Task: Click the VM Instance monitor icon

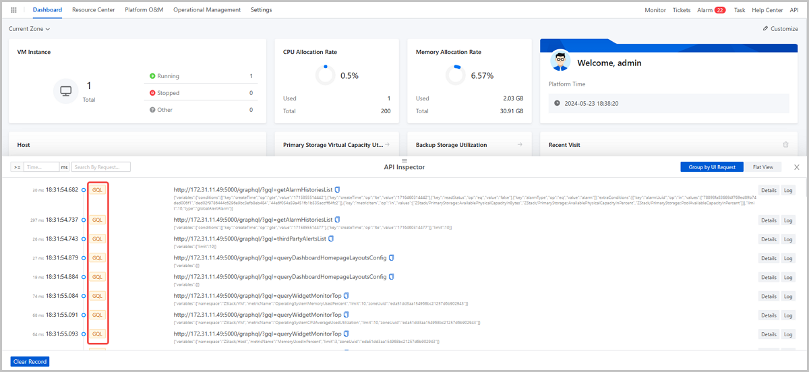Action: tap(65, 91)
